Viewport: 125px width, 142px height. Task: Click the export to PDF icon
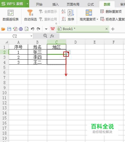15,29
